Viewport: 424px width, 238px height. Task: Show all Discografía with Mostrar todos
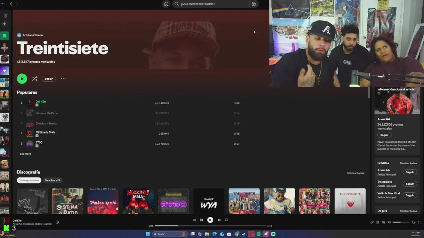[x=355, y=173]
